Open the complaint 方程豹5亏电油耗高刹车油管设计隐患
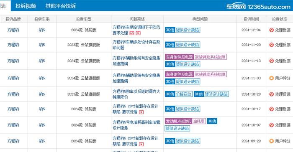293x152 pixels. click(136, 125)
